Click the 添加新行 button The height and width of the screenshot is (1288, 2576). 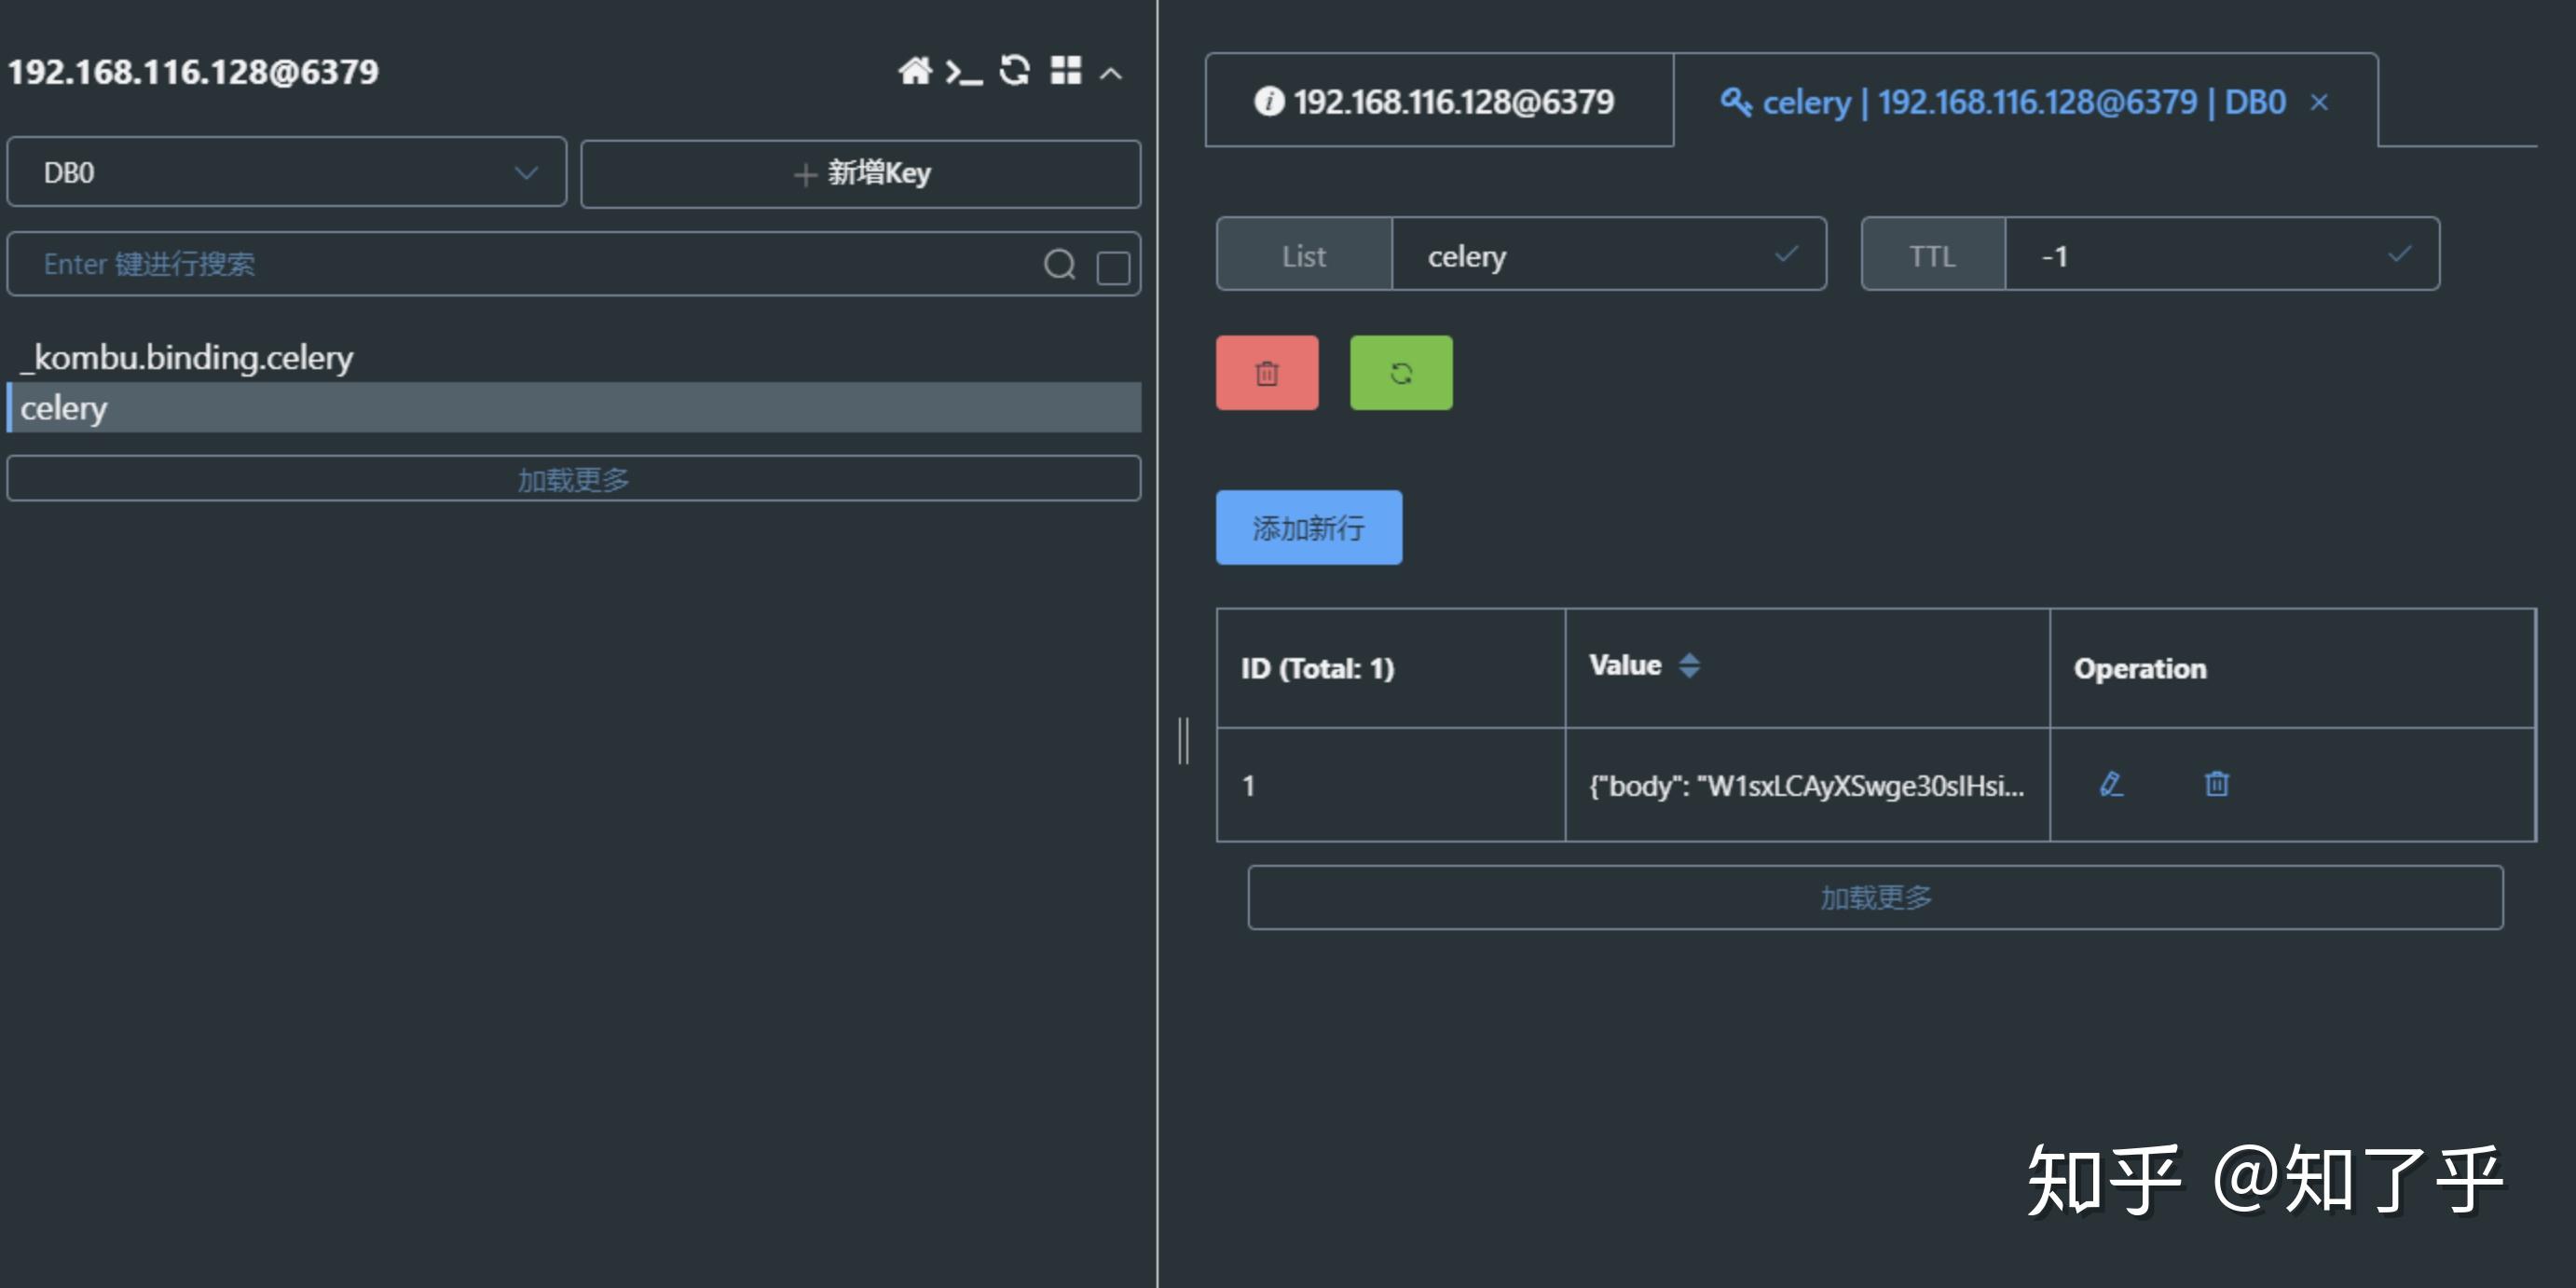tap(1308, 528)
